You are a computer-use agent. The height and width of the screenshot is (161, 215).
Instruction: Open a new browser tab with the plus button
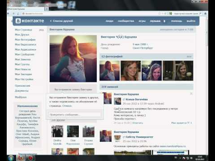[x=47, y=9]
